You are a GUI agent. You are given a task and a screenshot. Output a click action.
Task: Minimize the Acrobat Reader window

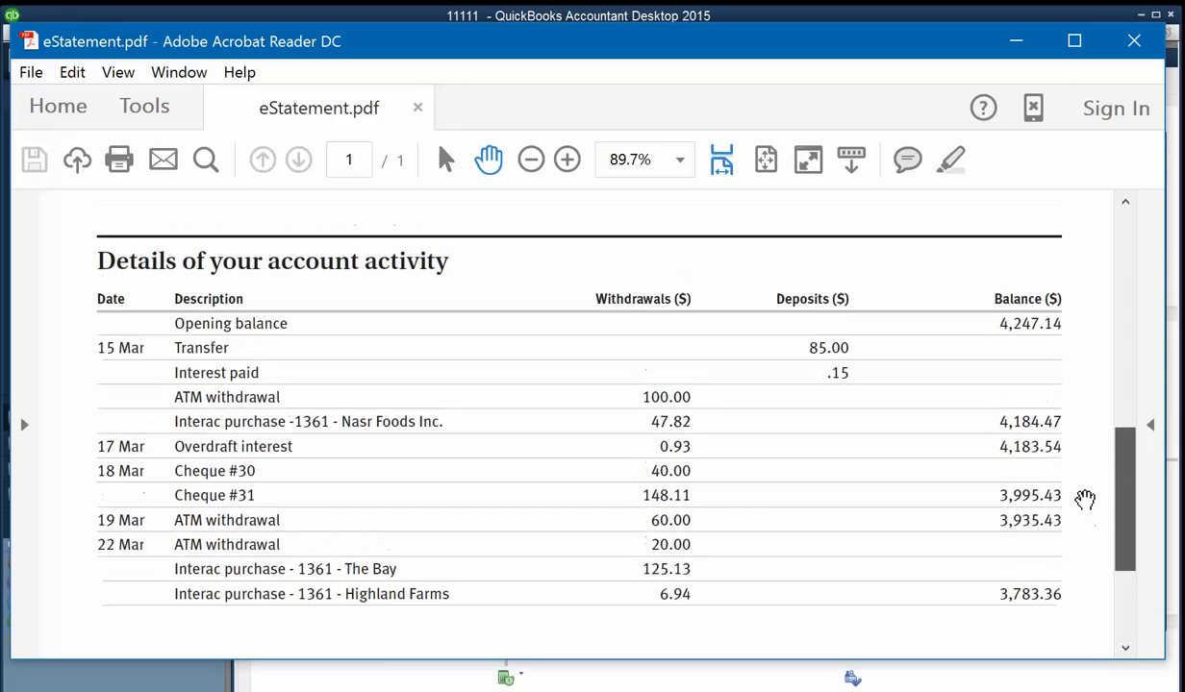1016,40
